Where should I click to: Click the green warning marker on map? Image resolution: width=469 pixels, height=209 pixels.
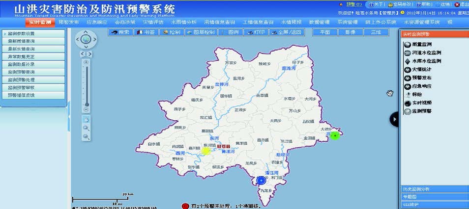(335, 136)
